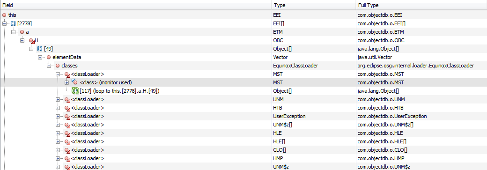Click the red field icon beside 'this'
Viewport: 487px width, 170px height.
tap(4, 15)
